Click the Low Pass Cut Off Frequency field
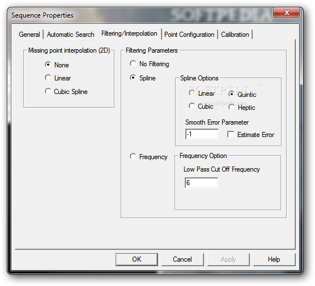Viewport: 315px width, 286px height. (201, 183)
